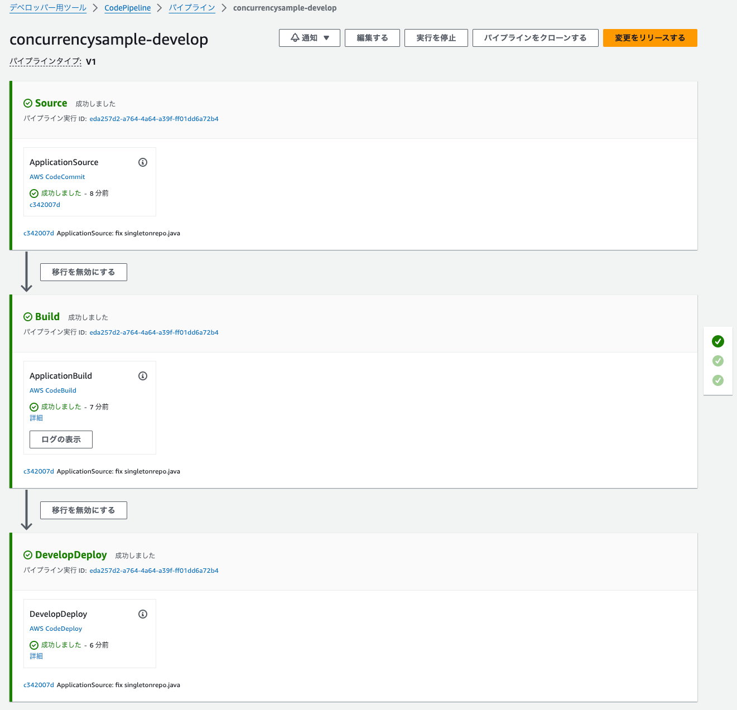Disable transition between Source and Build
The image size is (737, 710).
(x=84, y=272)
